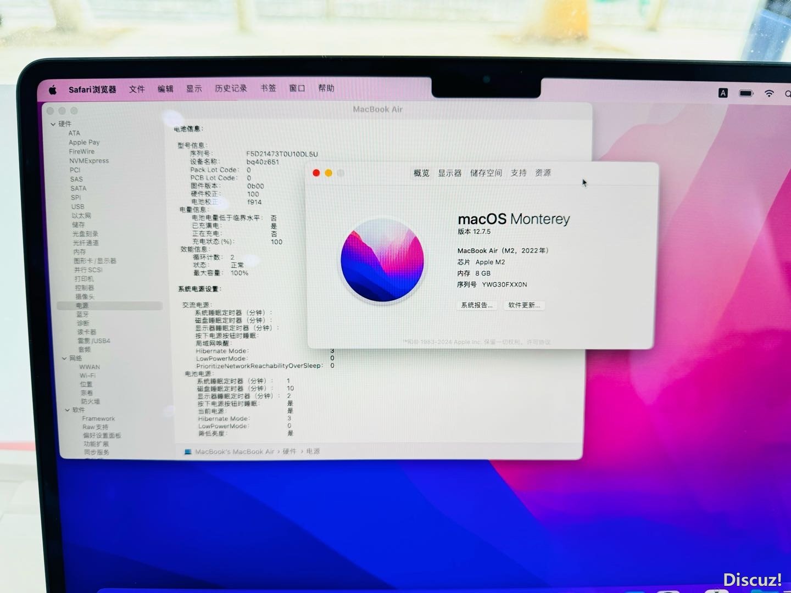Click the 软件更新... button
Screen dimensions: 791x593
point(524,305)
